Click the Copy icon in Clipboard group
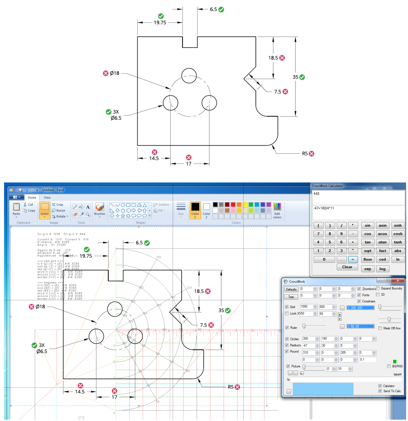The image size is (408, 421). [25, 211]
